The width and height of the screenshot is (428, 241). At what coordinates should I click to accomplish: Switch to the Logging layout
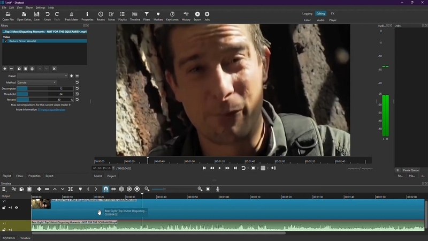(307, 13)
